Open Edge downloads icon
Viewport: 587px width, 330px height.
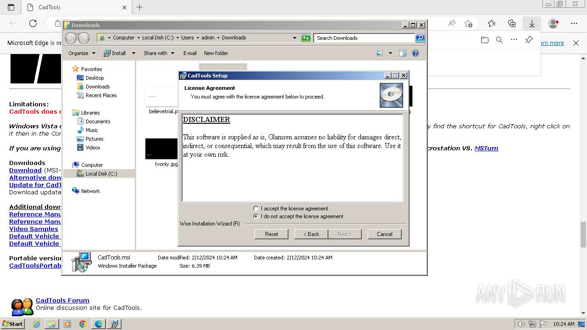[532, 23]
